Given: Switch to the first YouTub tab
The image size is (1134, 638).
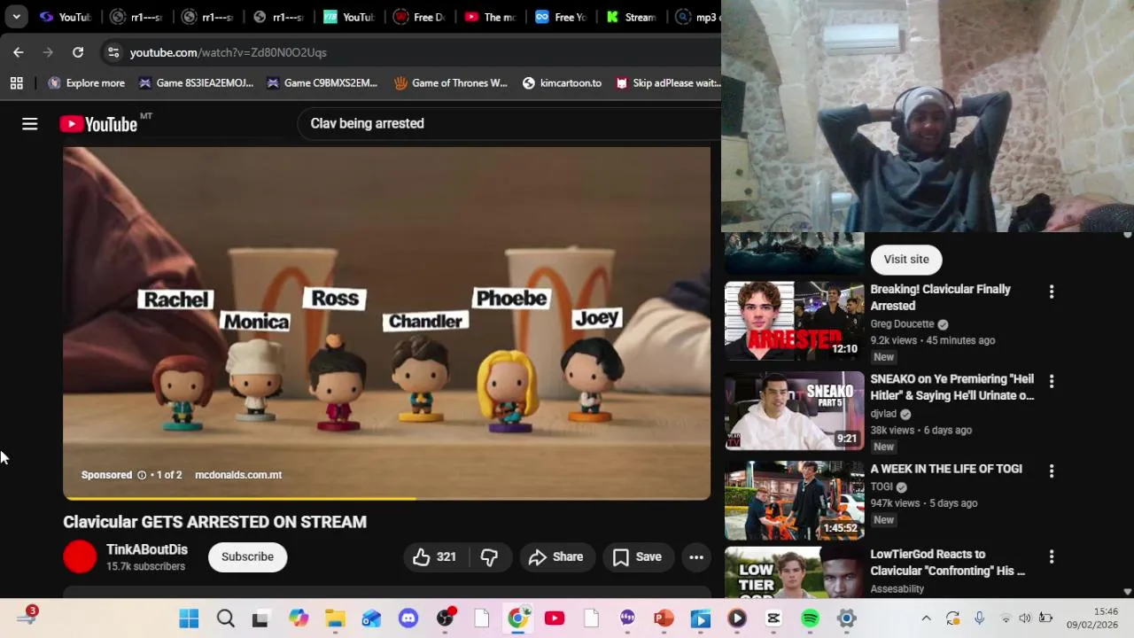Looking at the screenshot, I should click(65, 17).
